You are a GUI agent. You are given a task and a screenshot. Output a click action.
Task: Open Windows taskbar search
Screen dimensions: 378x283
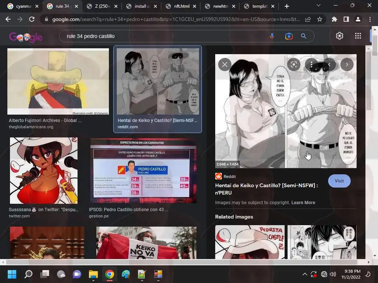(x=28, y=274)
